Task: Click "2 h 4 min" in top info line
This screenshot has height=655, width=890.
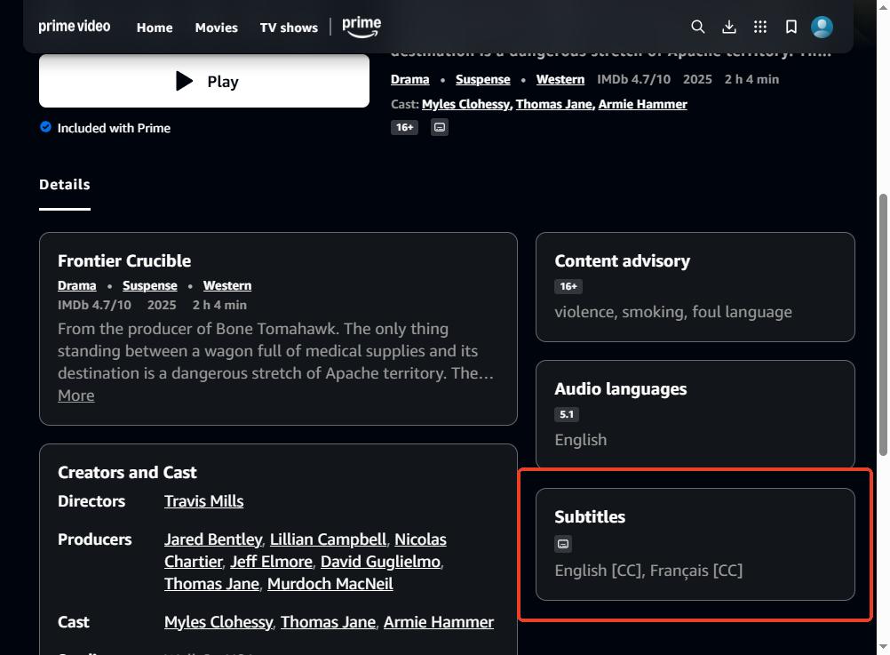Action: [x=751, y=79]
